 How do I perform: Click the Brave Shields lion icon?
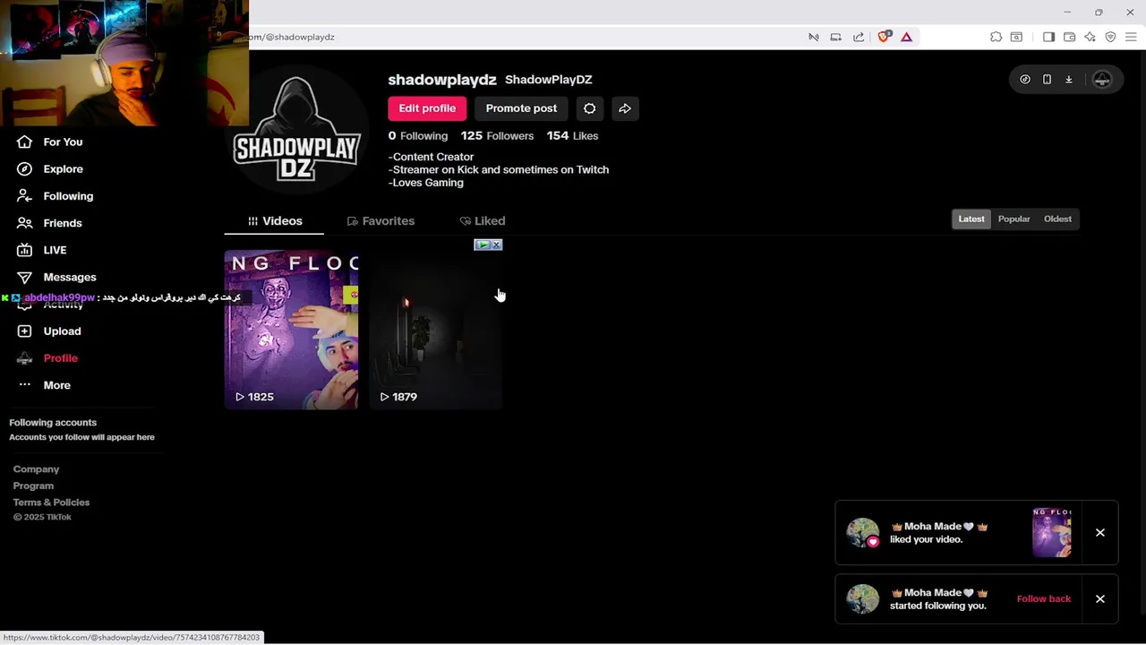pyautogui.click(x=885, y=37)
